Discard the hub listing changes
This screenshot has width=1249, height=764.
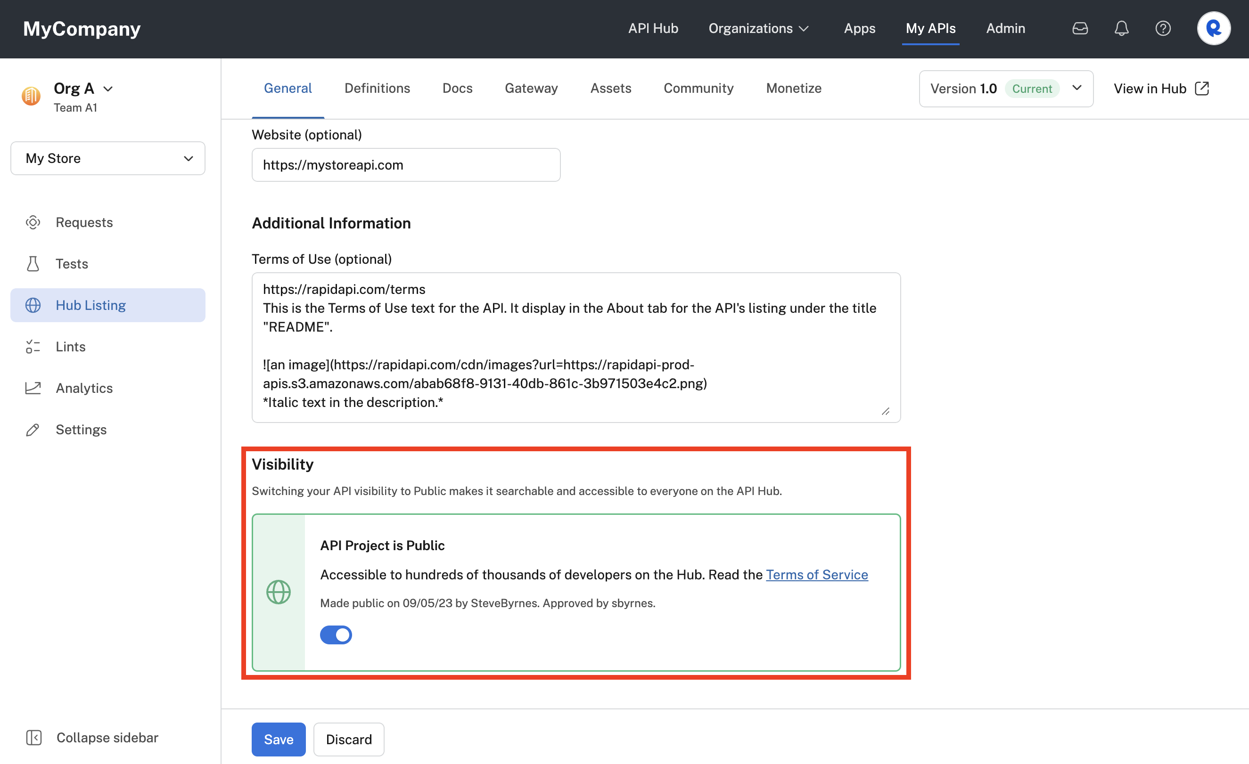tap(349, 739)
